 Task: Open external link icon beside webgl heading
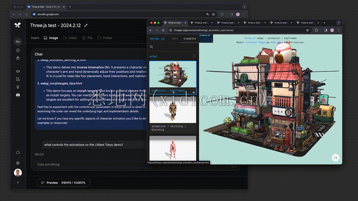tap(194, 56)
